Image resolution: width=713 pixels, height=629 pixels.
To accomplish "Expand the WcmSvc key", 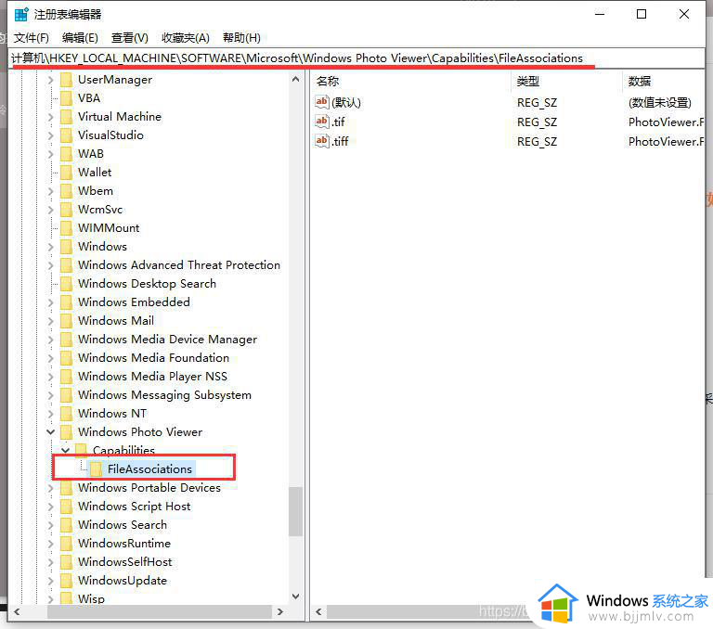I will [50, 210].
